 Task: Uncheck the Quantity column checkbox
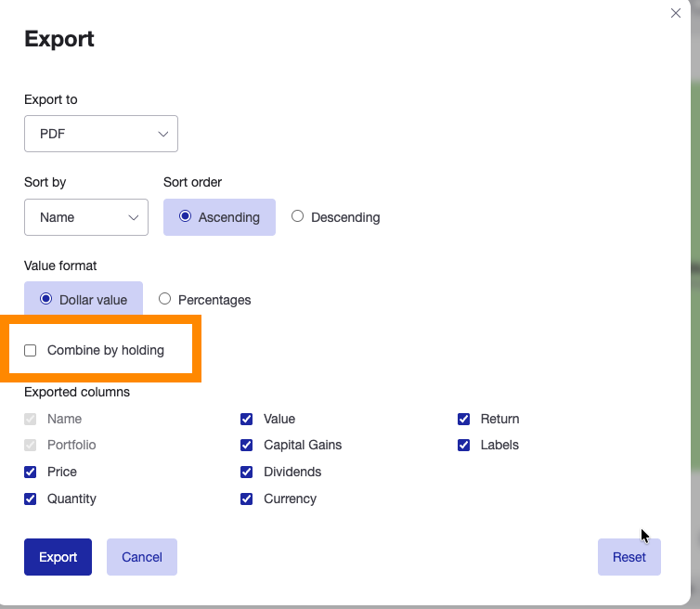[x=31, y=499]
